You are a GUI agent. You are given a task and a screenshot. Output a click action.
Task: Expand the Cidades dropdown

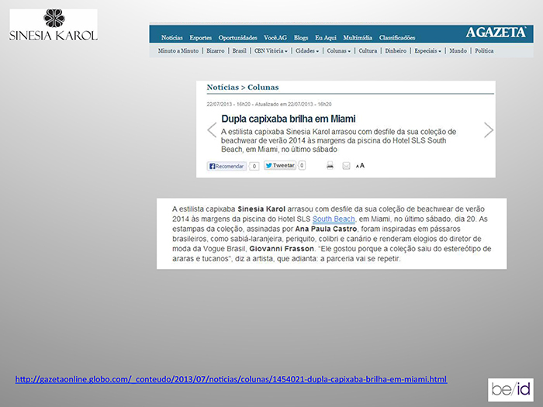pyautogui.click(x=307, y=51)
